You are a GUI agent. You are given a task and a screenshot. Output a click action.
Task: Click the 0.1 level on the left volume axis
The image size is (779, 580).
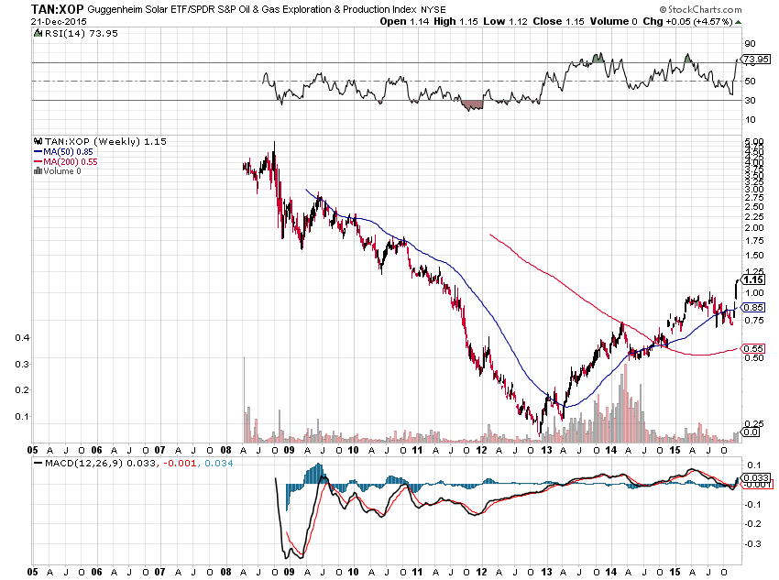[x=22, y=416]
